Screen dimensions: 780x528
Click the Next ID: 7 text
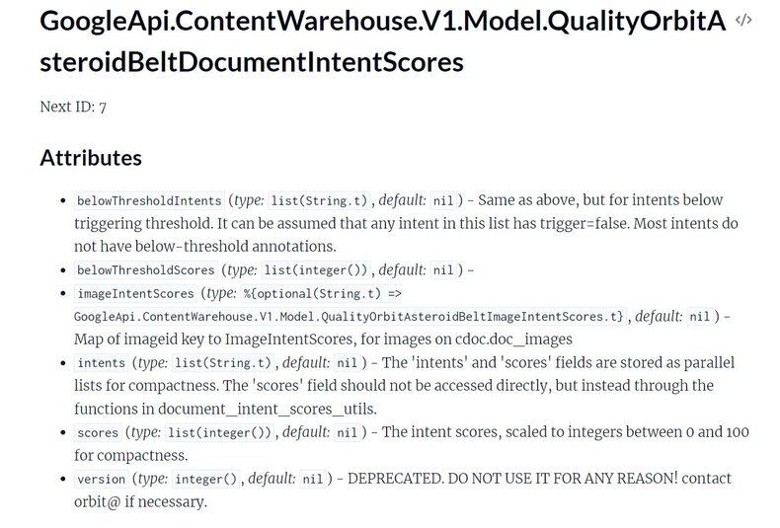pyautogui.click(x=73, y=107)
